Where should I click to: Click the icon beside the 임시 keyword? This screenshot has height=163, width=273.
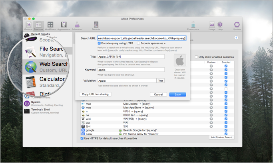[x=83, y=126]
